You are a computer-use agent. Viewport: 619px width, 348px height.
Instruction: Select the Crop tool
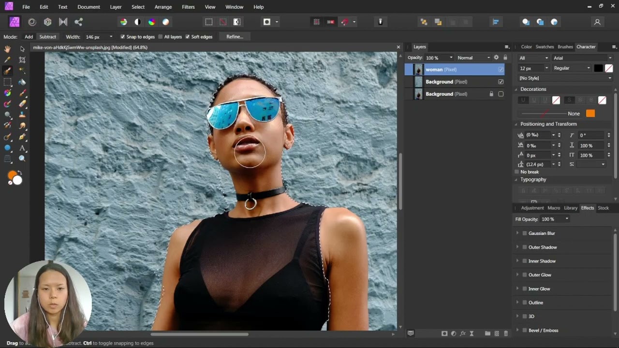coord(22,60)
